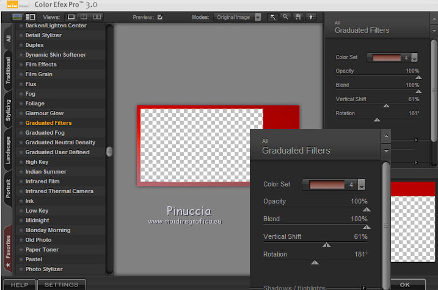The height and width of the screenshot is (290, 438).
Task: Toggle favorite star for High Key
Action: (21, 162)
